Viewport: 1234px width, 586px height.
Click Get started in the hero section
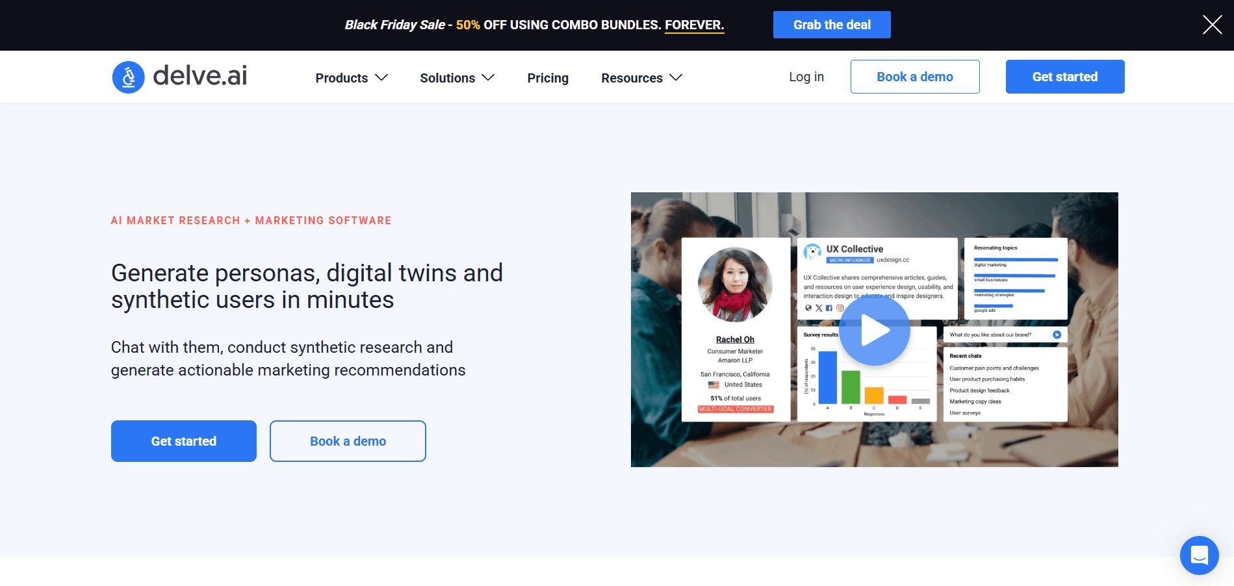184,441
